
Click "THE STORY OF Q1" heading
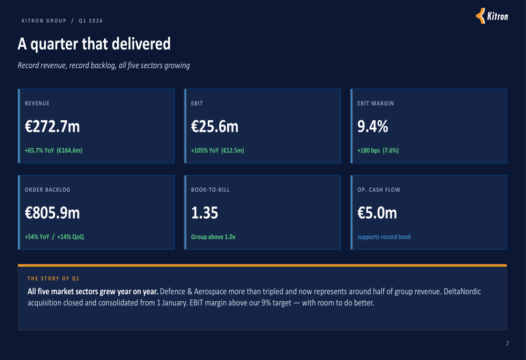click(x=54, y=279)
